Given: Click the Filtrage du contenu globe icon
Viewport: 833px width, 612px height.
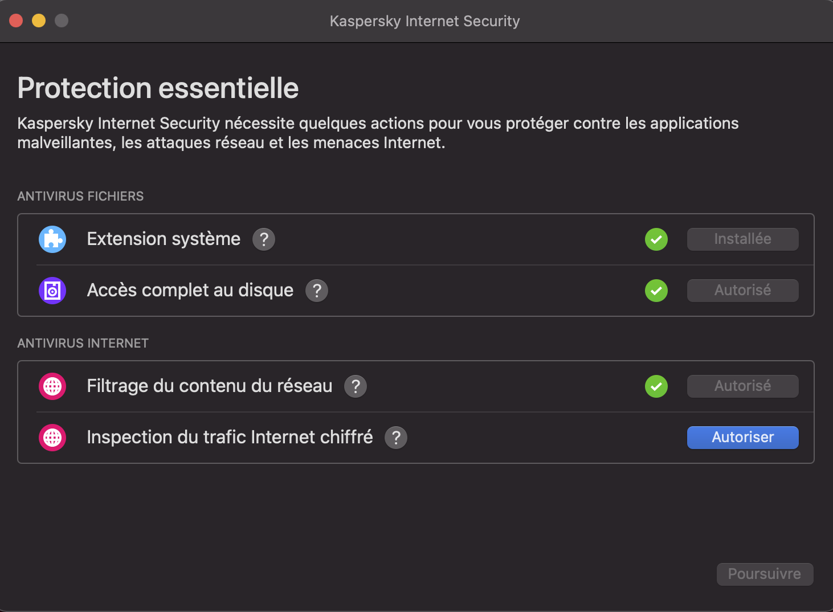Looking at the screenshot, I should pyautogui.click(x=52, y=386).
